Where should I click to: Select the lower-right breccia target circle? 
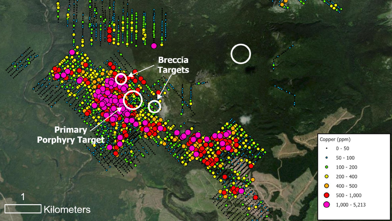coord(155,106)
